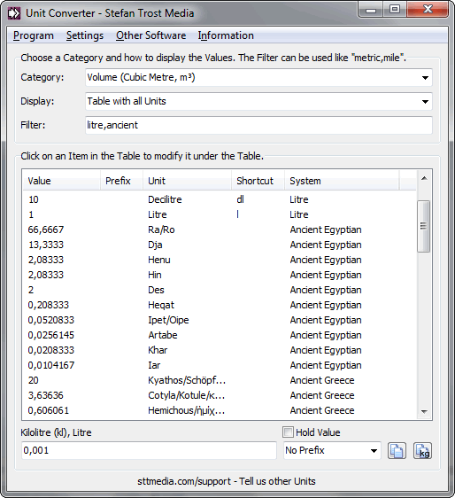This screenshot has width=455, height=498.
Task: Minimize the Unit Converter window
Action: pyautogui.click(x=371, y=10)
